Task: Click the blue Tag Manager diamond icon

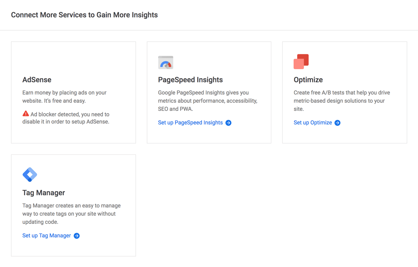Action: [x=30, y=174]
